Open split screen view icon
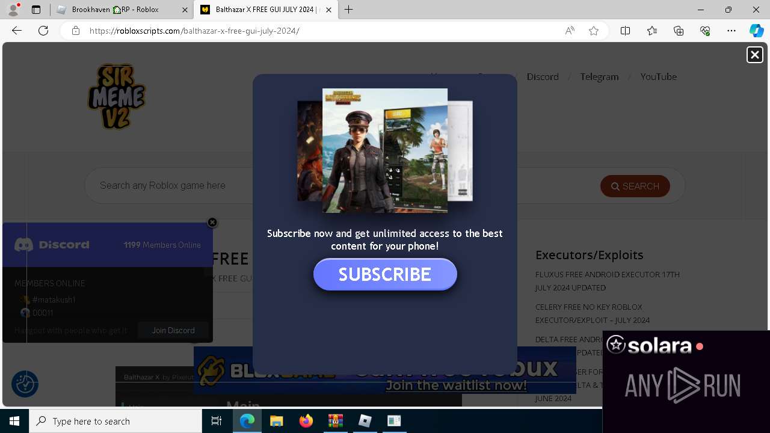This screenshot has height=433, width=770. [x=626, y=31]
